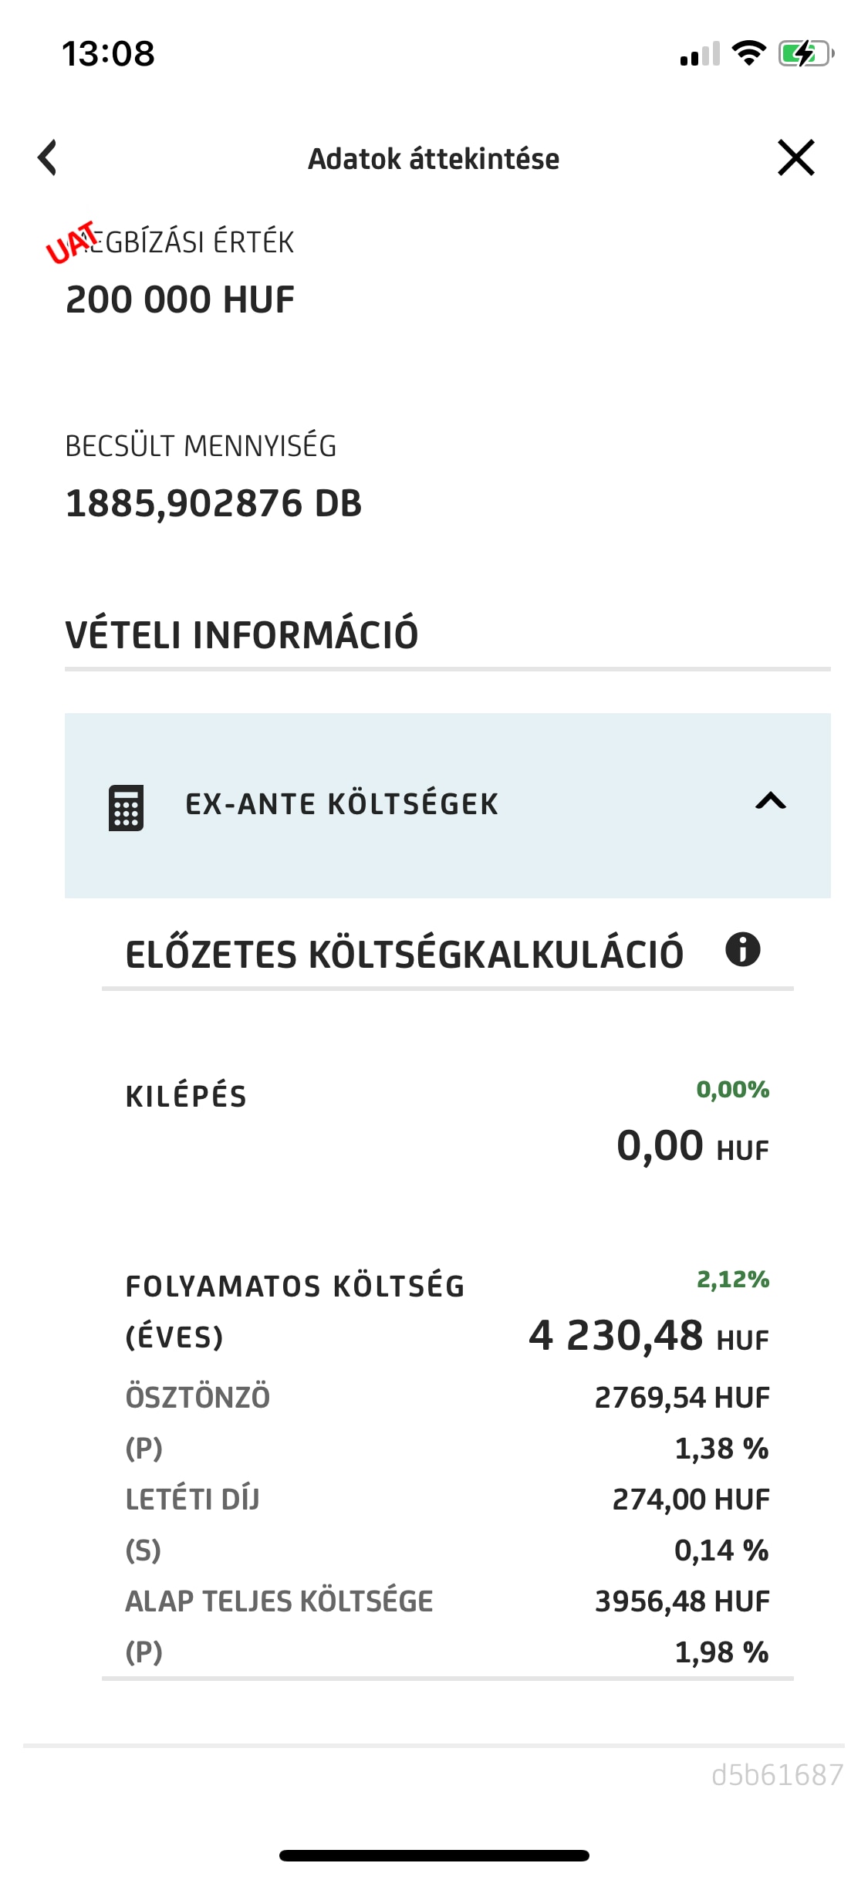Close the Adatok áttekintése screen
This screenshot has width=868, height=1880.
pyautogui.click(x=795, y=157)
